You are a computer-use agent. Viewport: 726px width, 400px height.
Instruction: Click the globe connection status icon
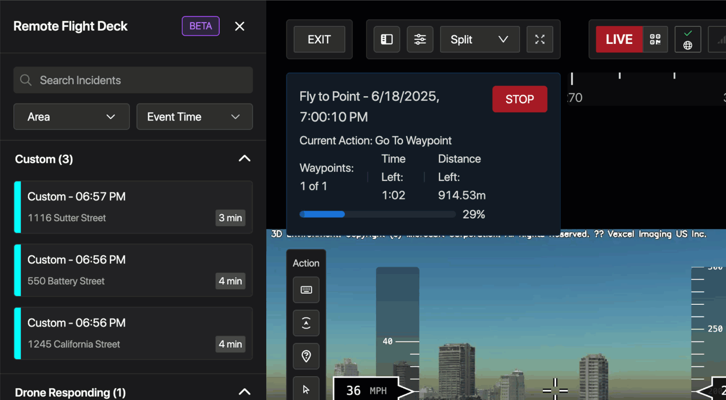[688, 39]
